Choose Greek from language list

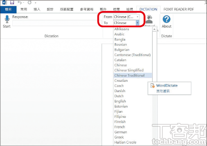click(133, 137)
